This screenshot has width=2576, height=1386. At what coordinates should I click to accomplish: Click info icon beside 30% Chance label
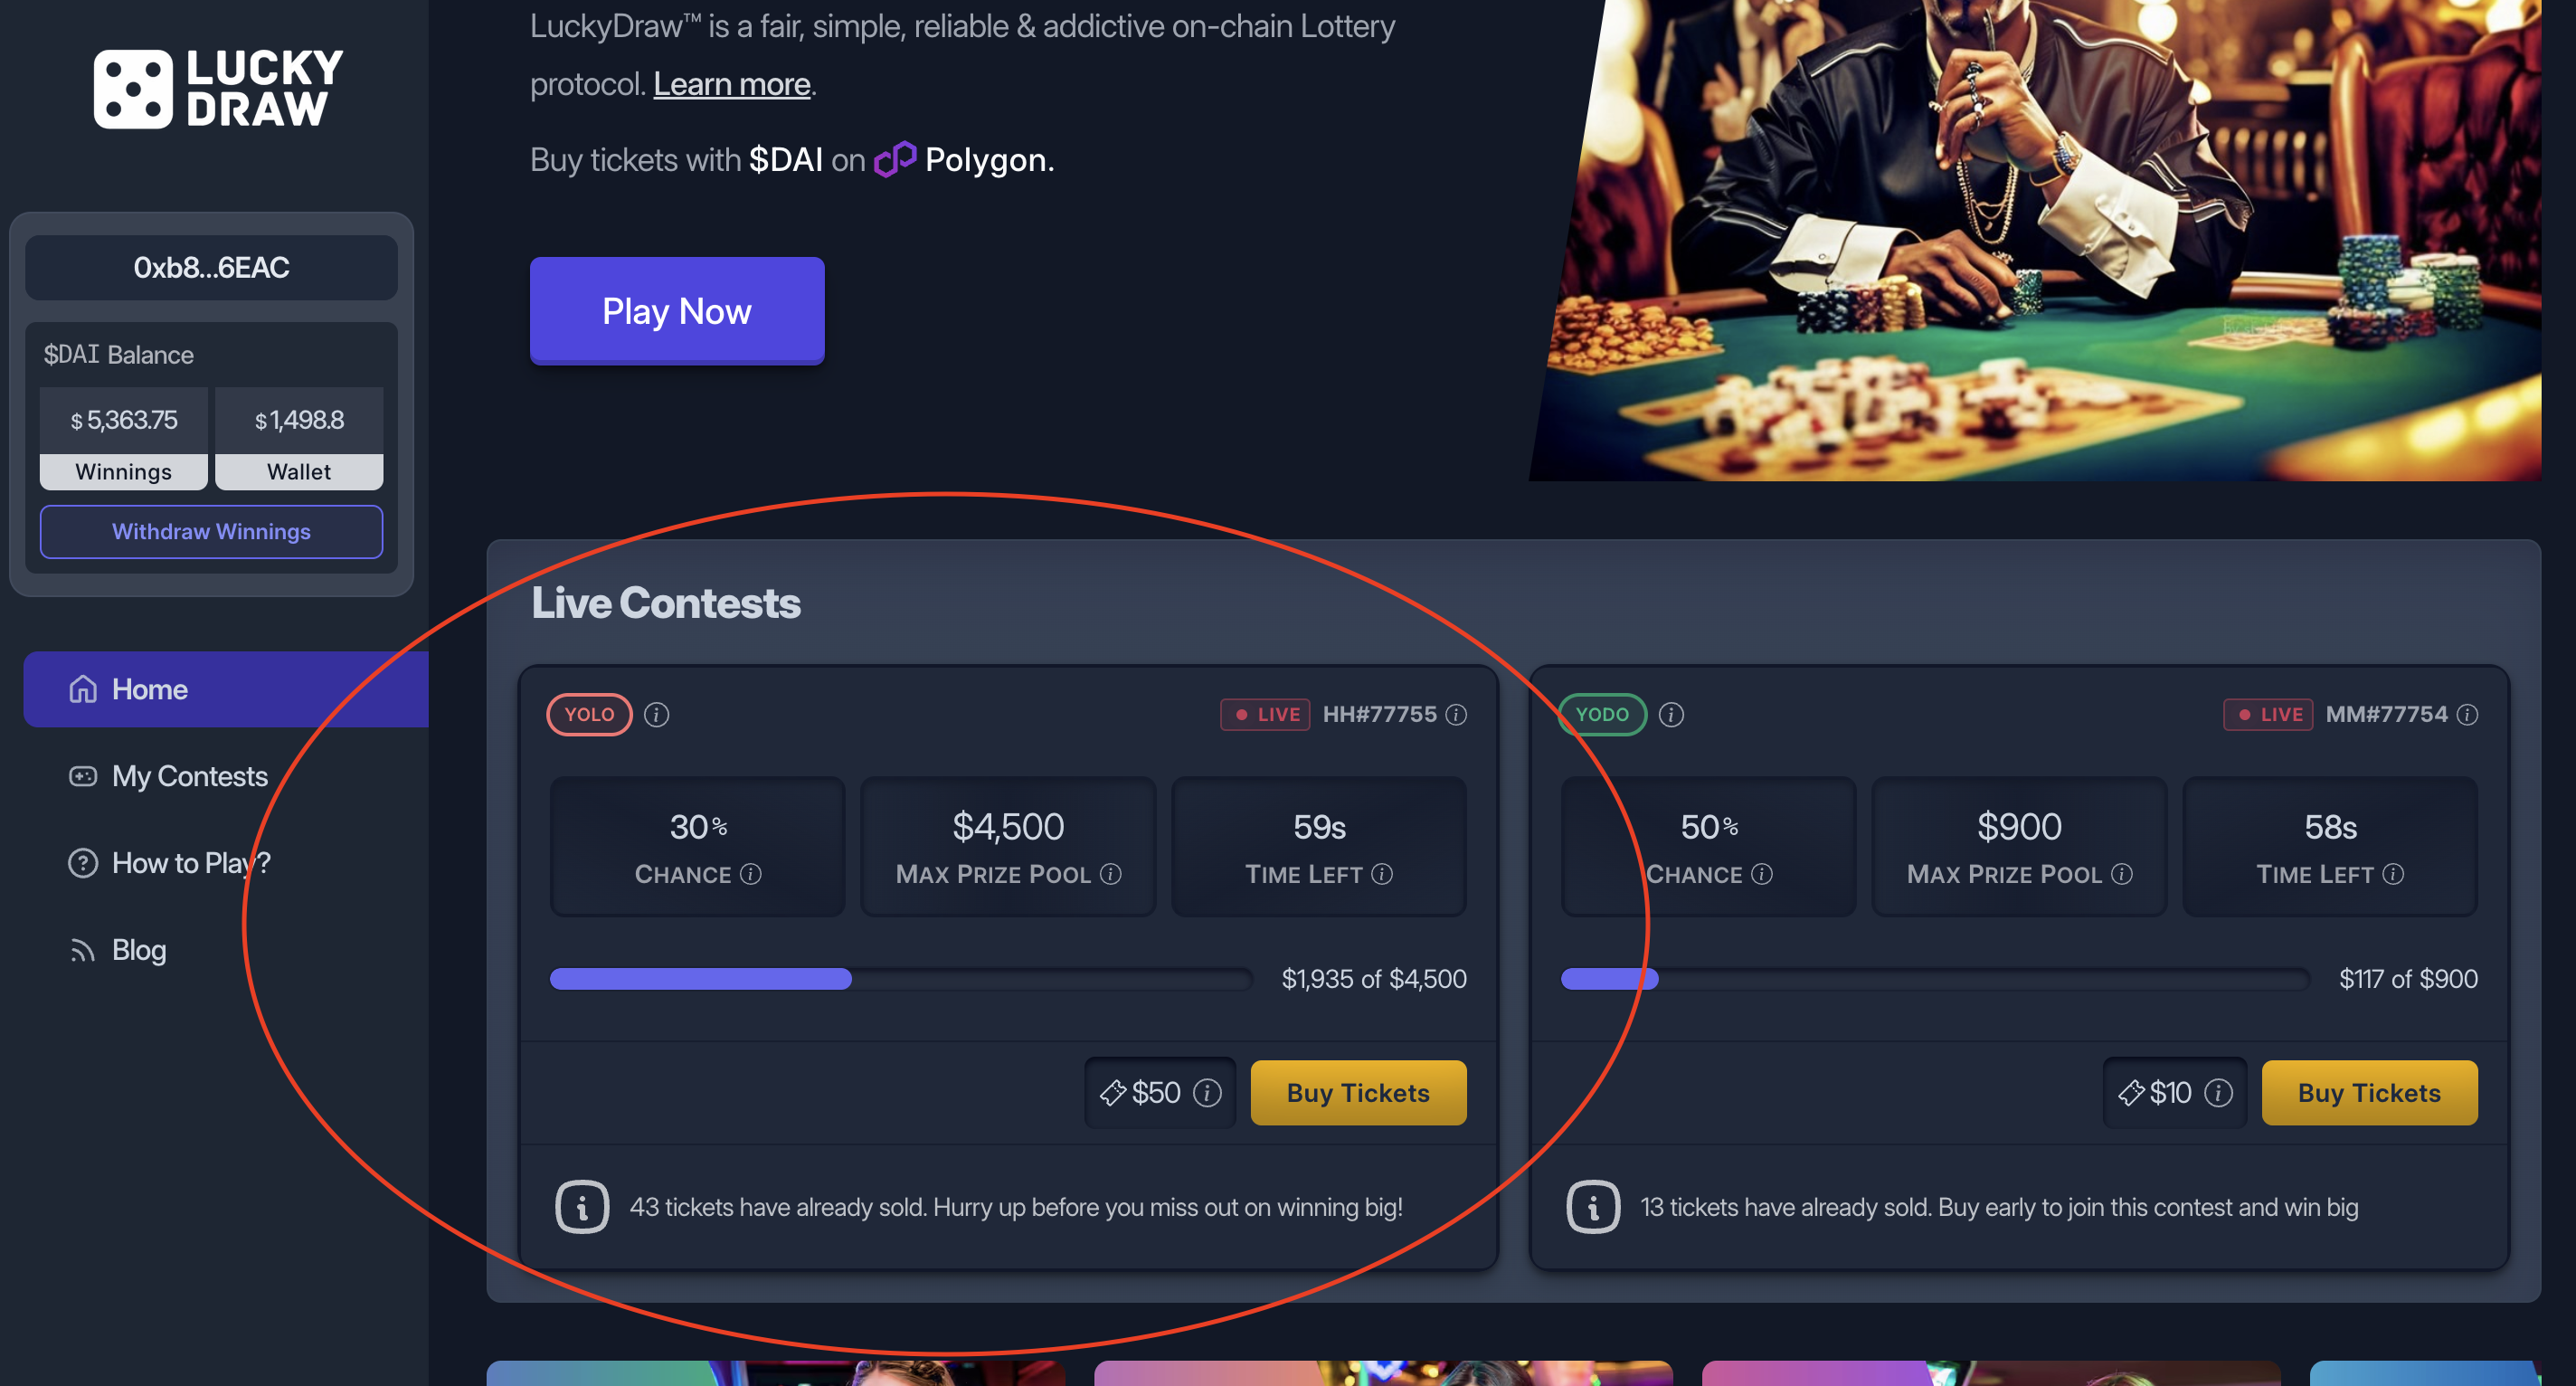751,874
